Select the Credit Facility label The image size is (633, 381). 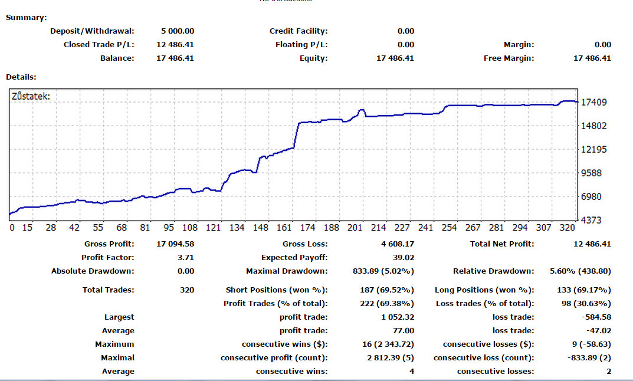299,31
